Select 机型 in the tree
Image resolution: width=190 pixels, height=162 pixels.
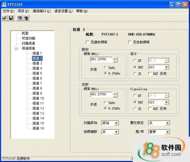coord(25,33)
